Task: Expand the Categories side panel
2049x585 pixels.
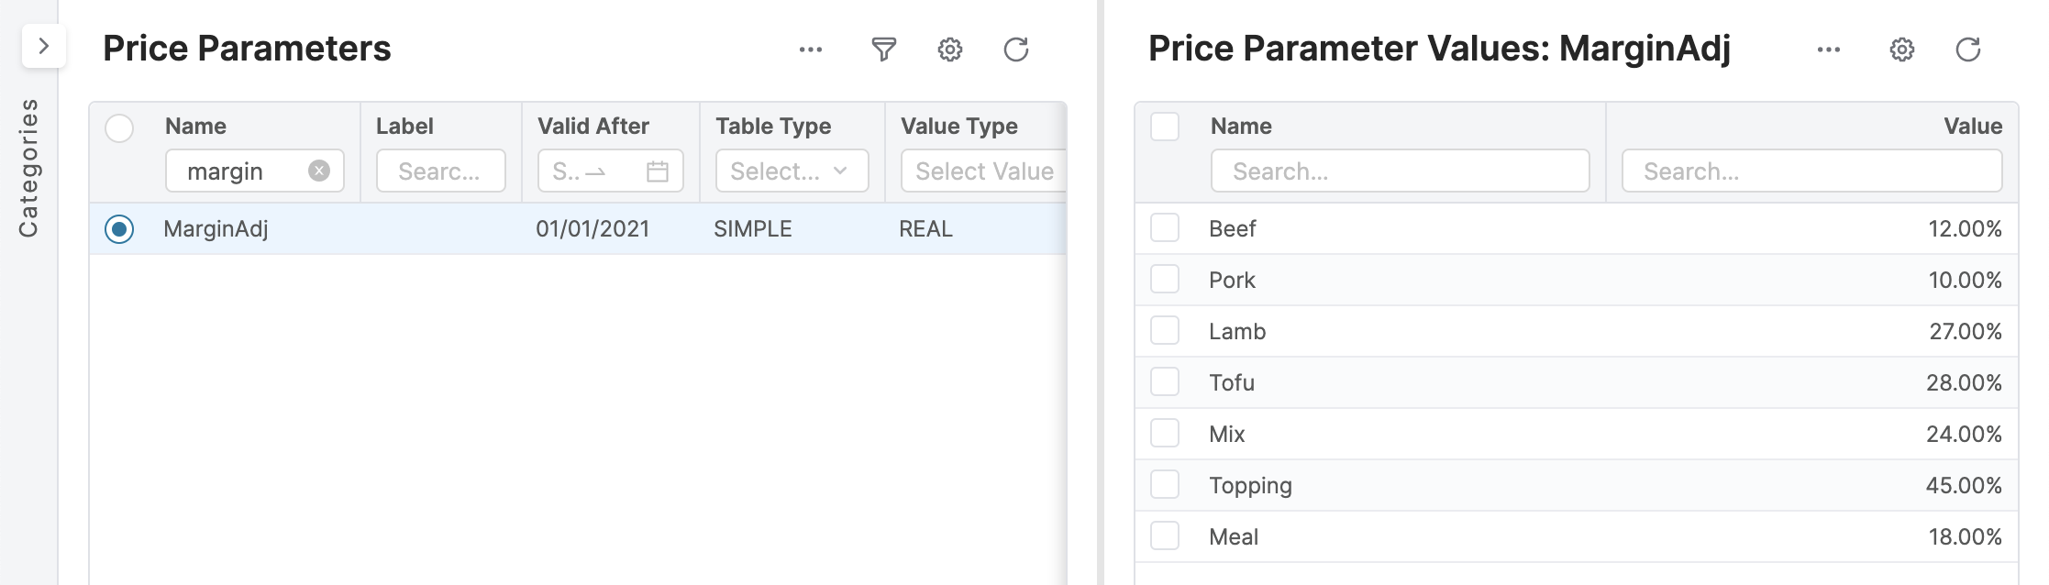Action: click(x=43, y=46)
